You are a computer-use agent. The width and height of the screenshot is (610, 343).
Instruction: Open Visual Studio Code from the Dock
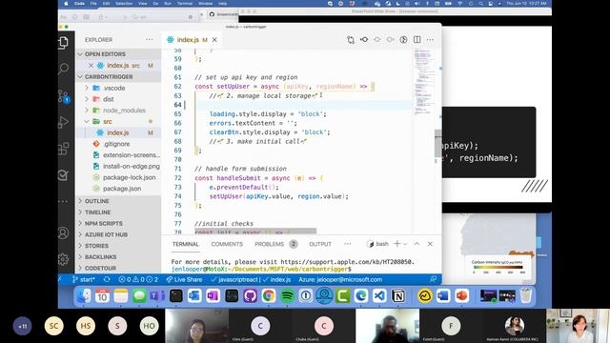pos(379,296)
